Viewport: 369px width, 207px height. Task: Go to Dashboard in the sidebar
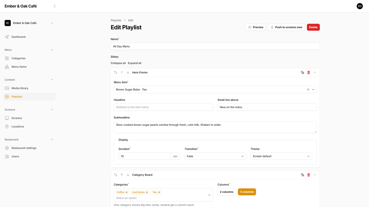pos(29,37)
